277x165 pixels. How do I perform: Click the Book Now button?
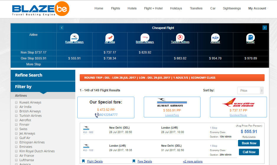[249, 143]
